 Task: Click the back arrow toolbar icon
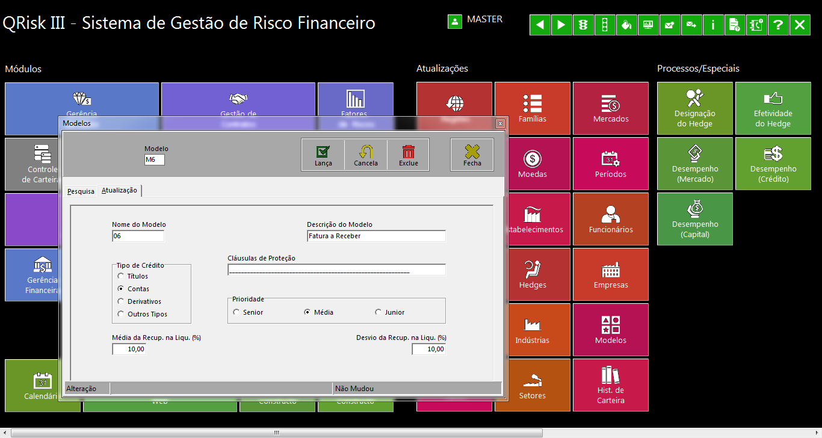pos(540,25)
